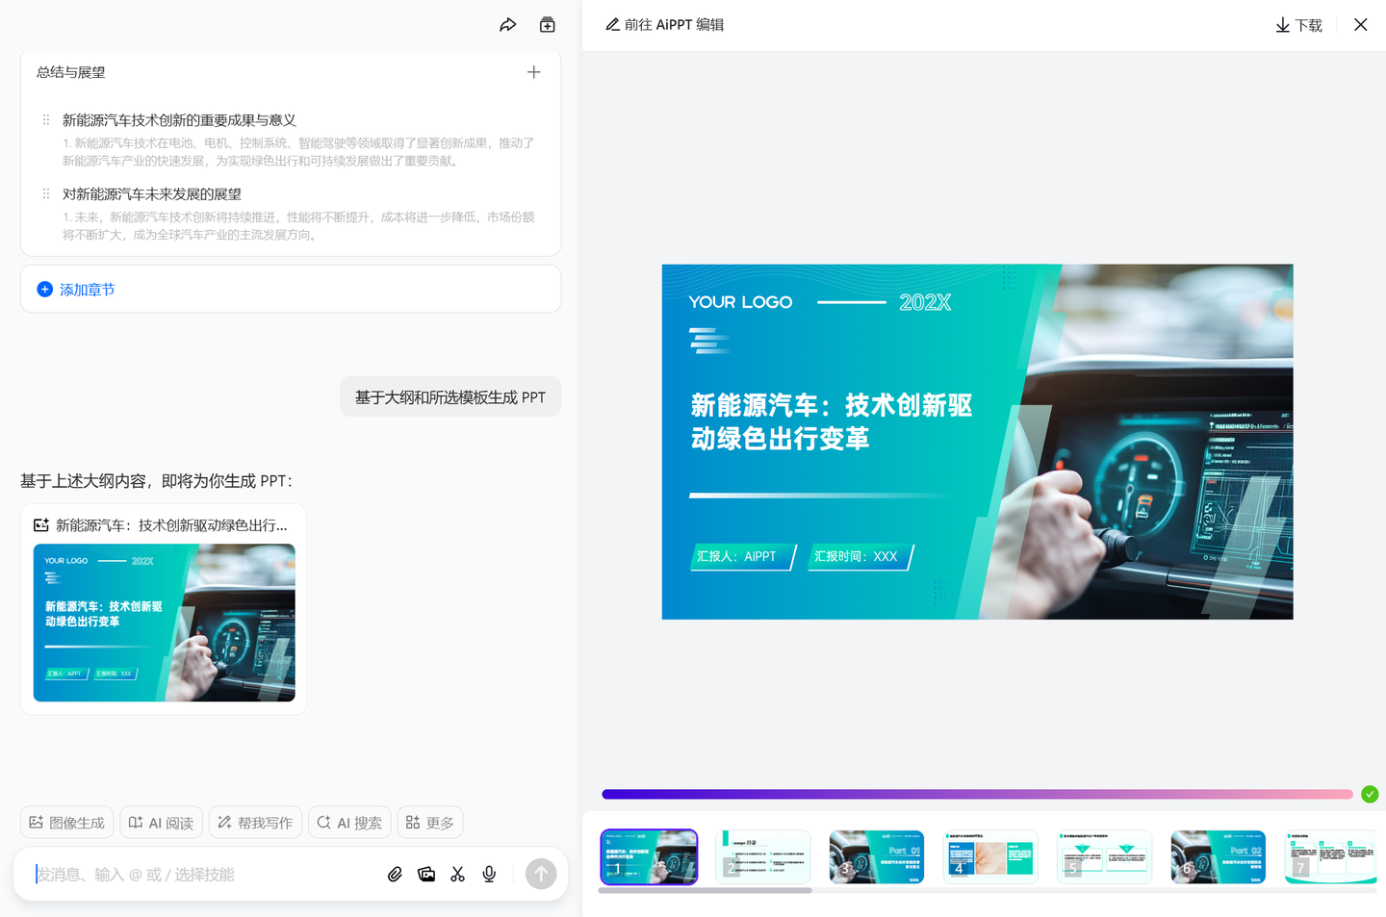Image resolution: width=1386 pixels, height=917 pixels.
Task: Click the plus on the 总结与展望 card
Action: coord(533,71)
